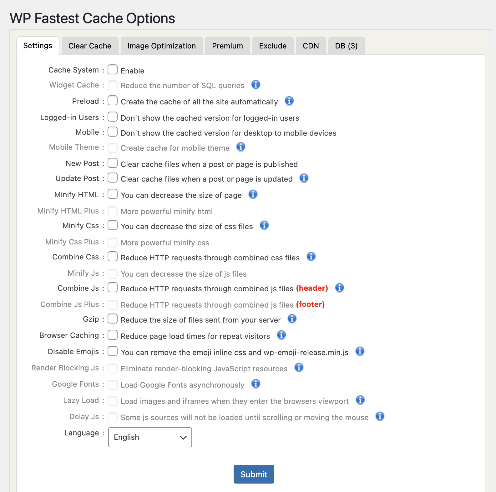The height and width of the screenshot is (492, 496).
Task: Enable the Cache System checkbox
Action: coord(113,70)
